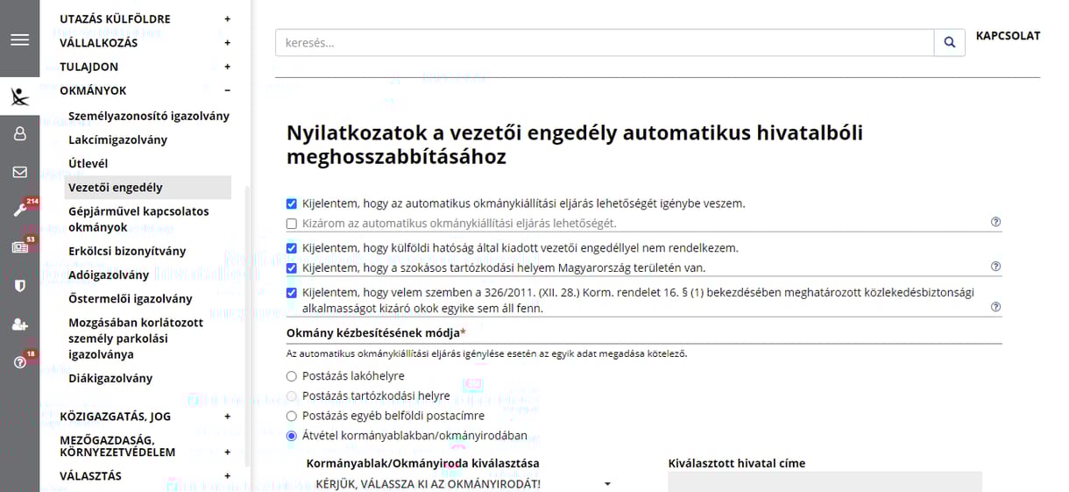Image resolution: width=1069 pixels, height=492 pixels.
Task: Open Diákigazolvány menu item
Action: click(x=110, y=378)
